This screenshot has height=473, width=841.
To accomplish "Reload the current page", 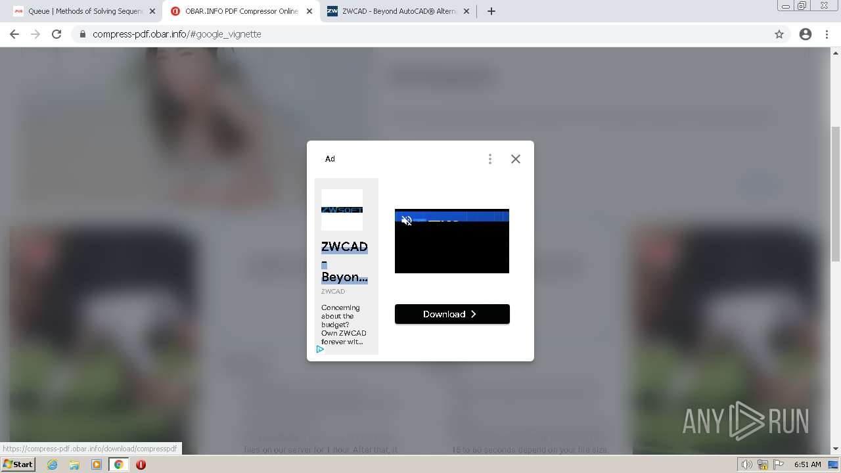I will tap(57, 34).
